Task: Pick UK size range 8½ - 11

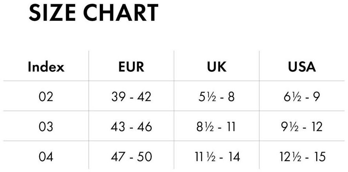Action: pyautogui.click(x=217, y=127)
